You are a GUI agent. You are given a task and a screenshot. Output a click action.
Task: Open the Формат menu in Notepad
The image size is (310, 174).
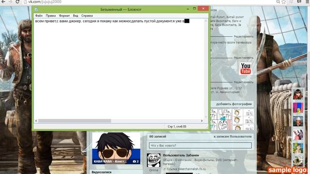pyautogui.click(x=64, y=15)
